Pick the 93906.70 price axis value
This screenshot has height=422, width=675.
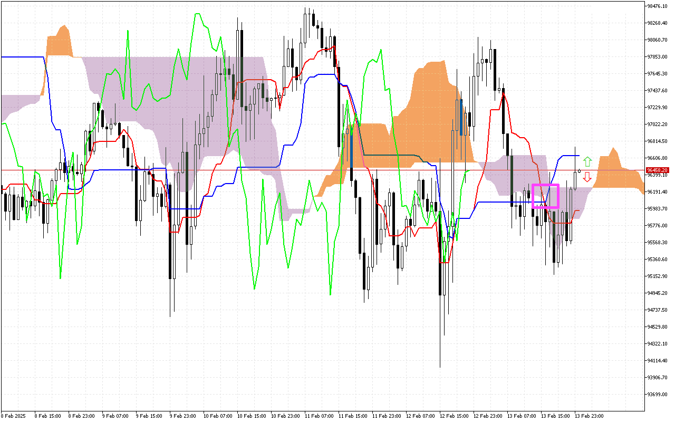(658, 378)
